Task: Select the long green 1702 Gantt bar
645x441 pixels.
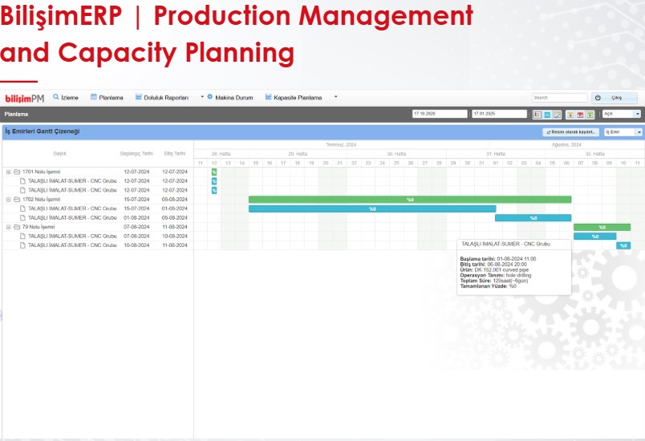Action: tap(410, 200)
